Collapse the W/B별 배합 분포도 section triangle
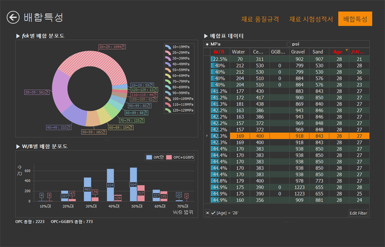 pyautogui.click(x=18, y=146)
